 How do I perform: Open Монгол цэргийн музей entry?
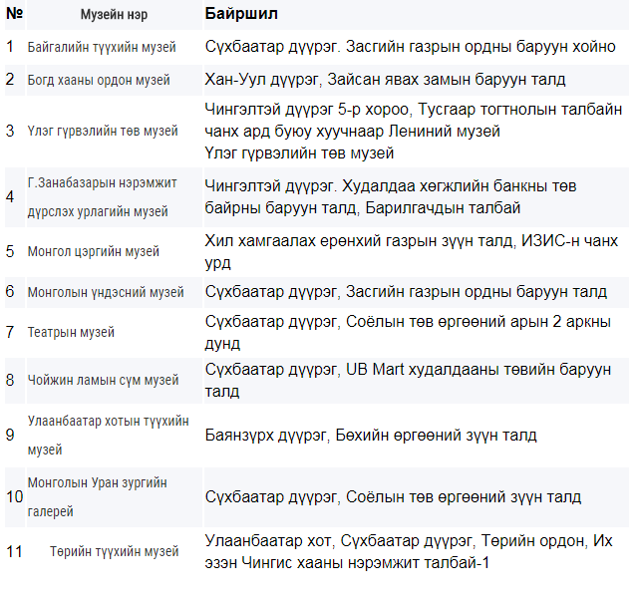point(94,251)
